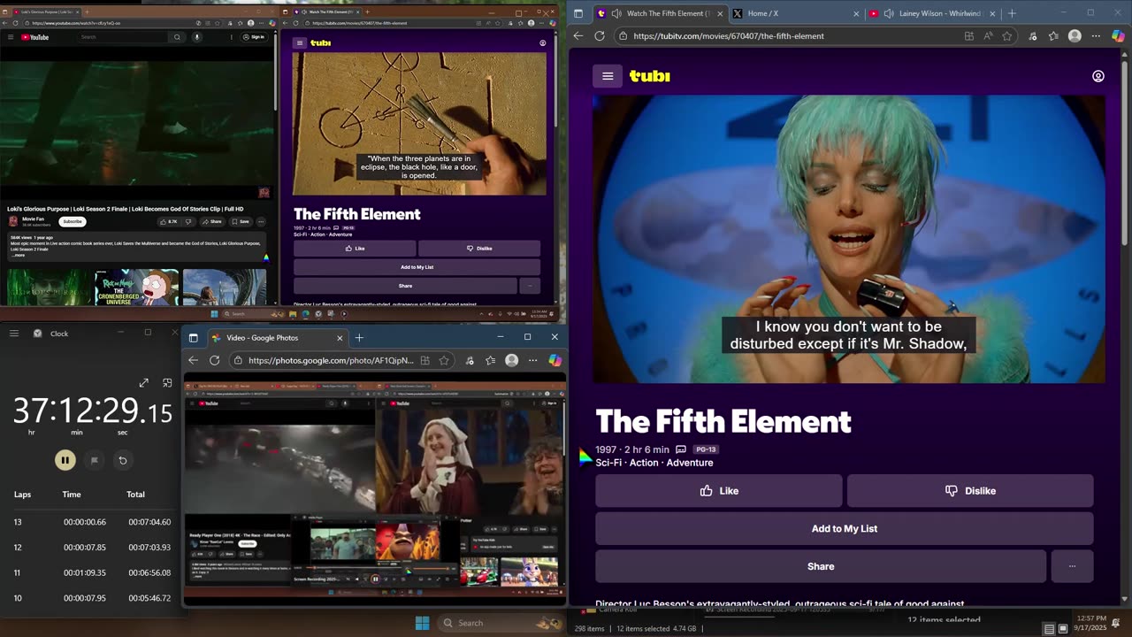Click the Share button in the large Tubi page

coord(821,566)
